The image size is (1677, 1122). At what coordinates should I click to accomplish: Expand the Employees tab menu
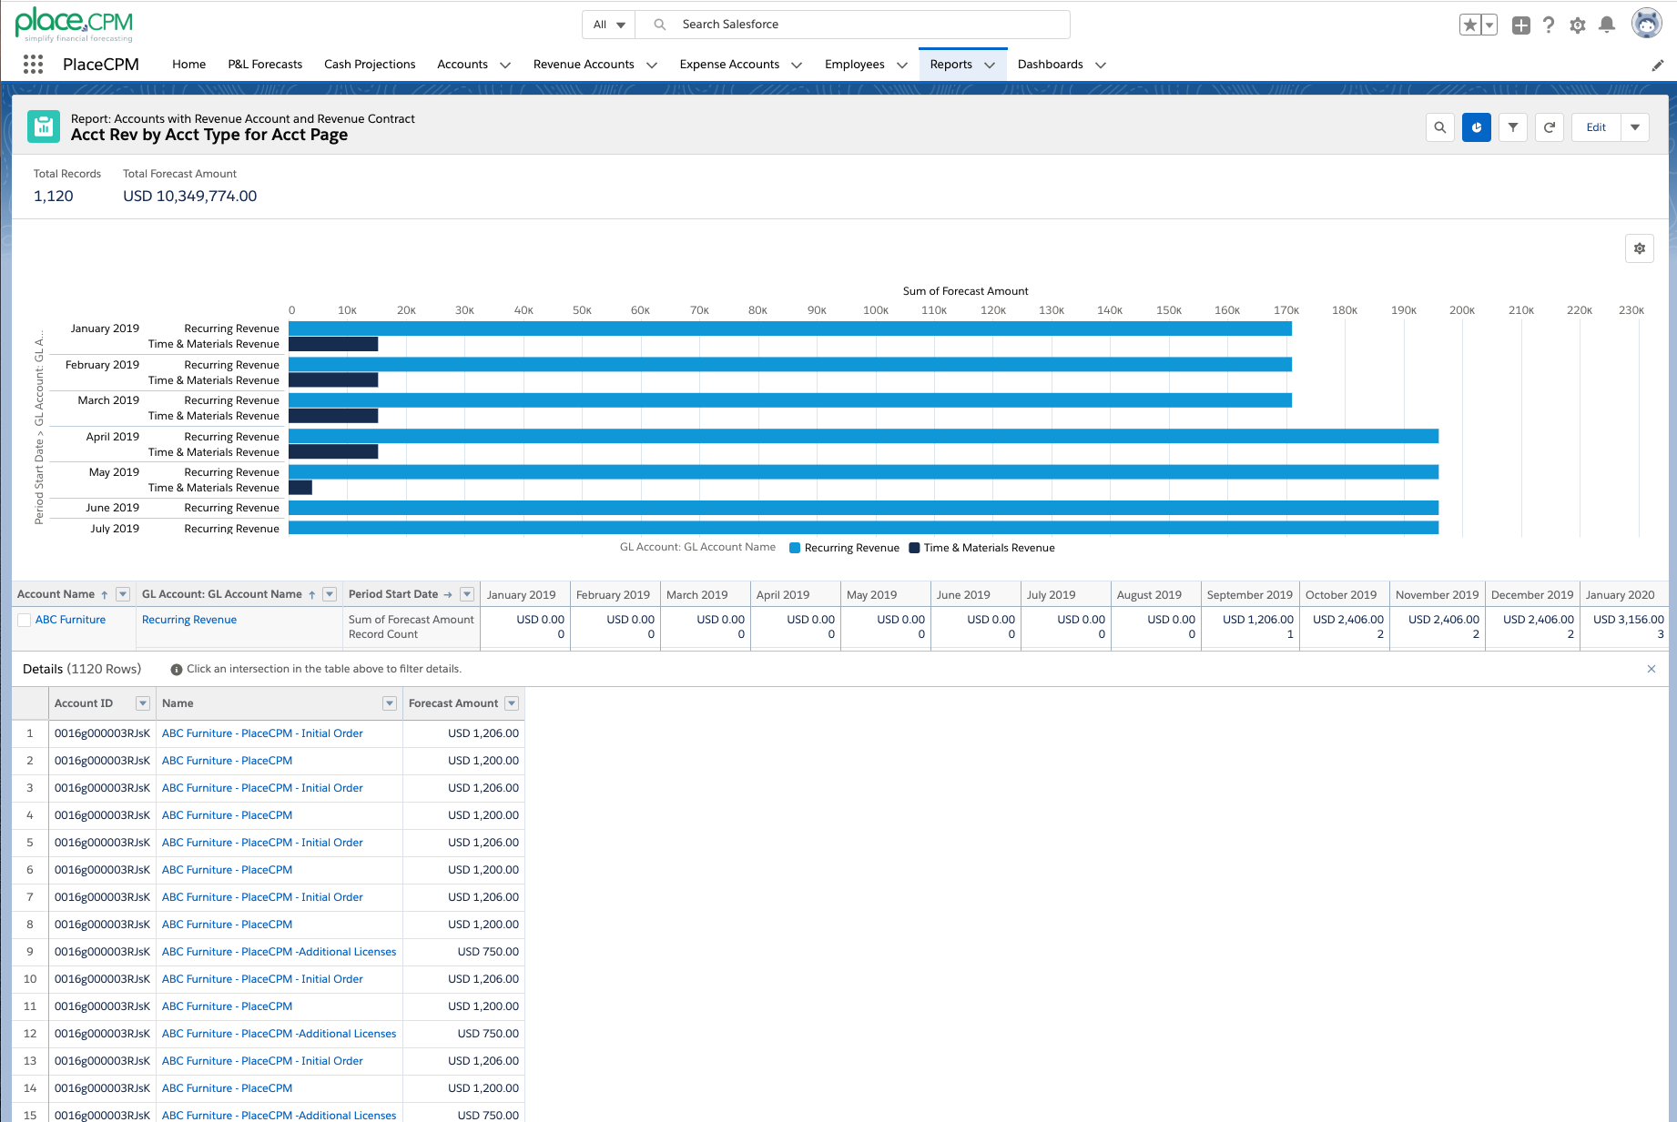(902, 65)
